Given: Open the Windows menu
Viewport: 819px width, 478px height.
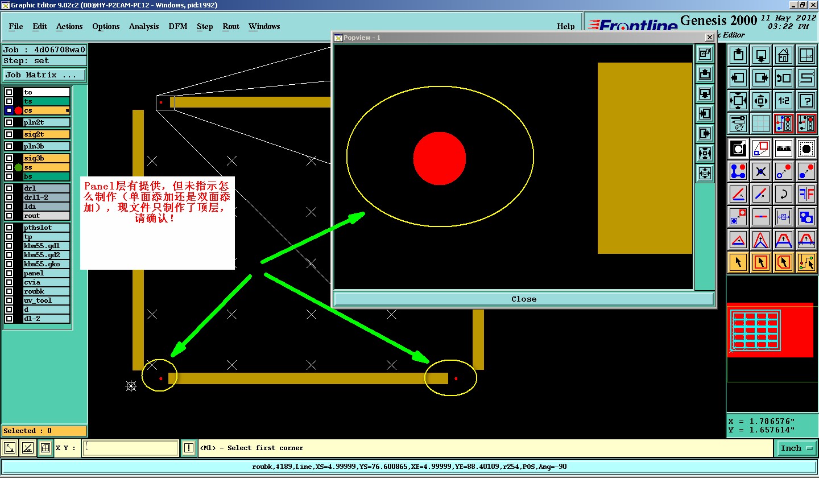Looking at the screenshot, I should pos(264,26).
